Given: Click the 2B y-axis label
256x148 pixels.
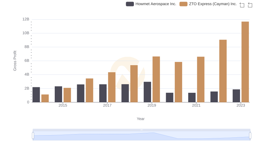Looking at the screenshot, I should pos(27,88).
